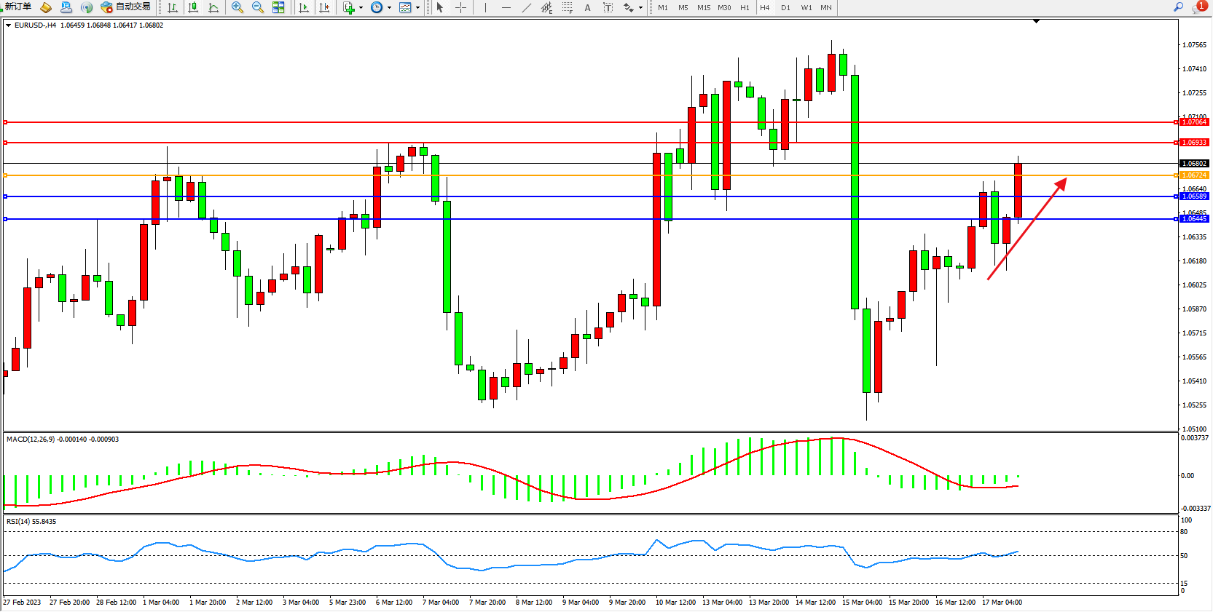Toggle bar chart display mode
Image resolution: width=1213 pixels, height=612 pixels.
173,7
